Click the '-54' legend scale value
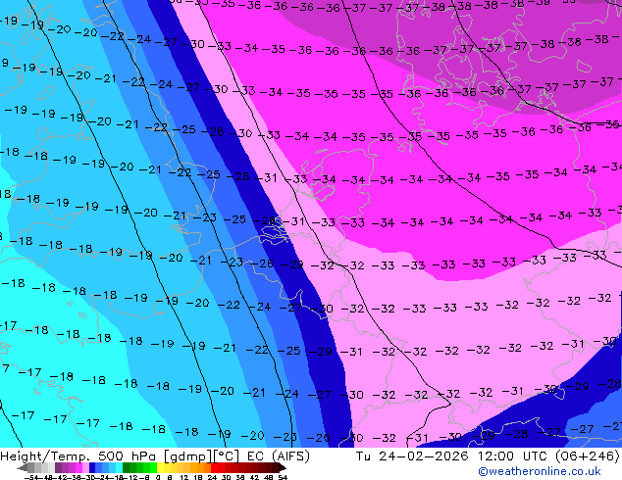 30,478
